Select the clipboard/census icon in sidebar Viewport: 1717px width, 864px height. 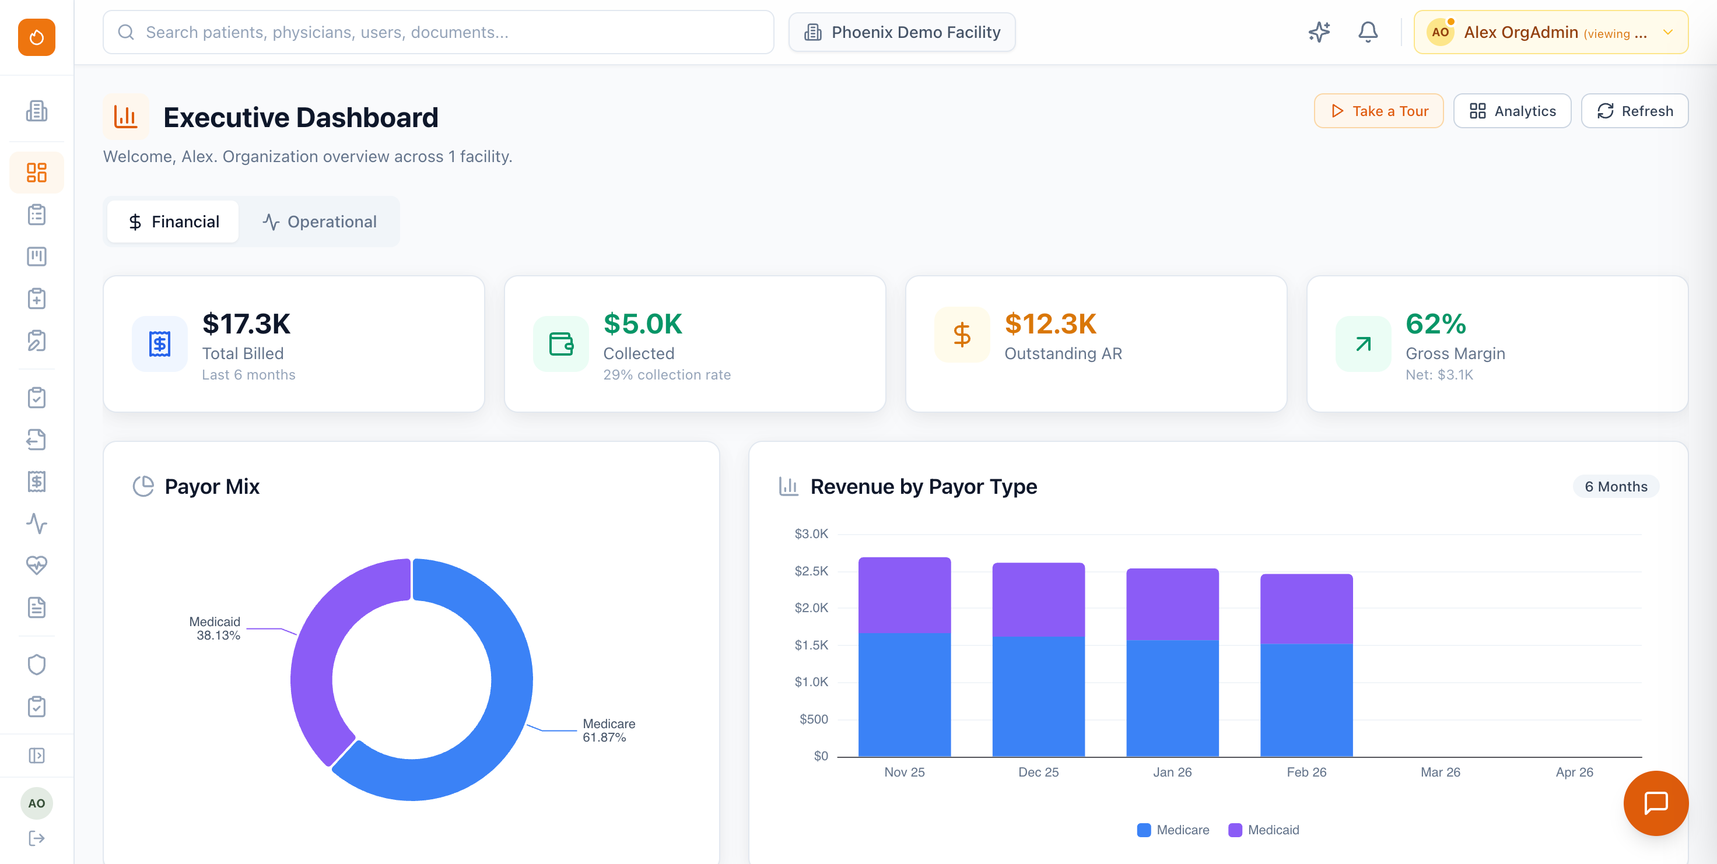[x=37, y=214]
